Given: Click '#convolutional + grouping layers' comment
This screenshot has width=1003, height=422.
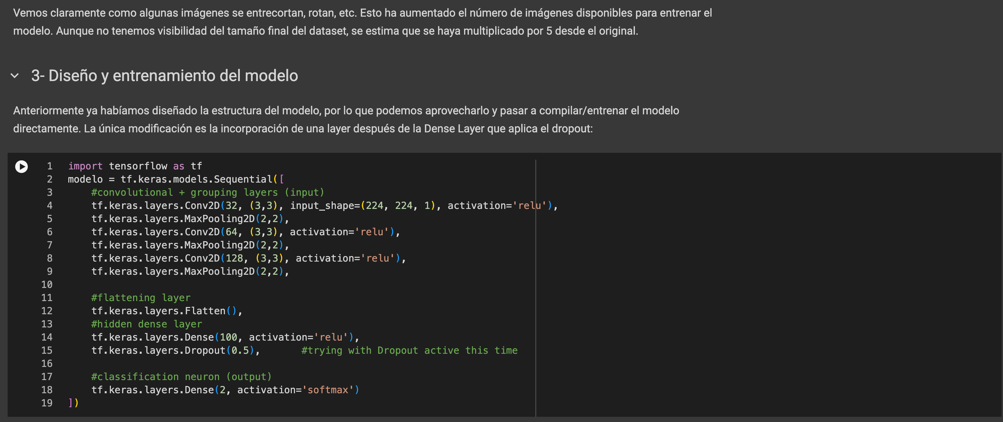Looking at the screenshot, I should point(208,192).
